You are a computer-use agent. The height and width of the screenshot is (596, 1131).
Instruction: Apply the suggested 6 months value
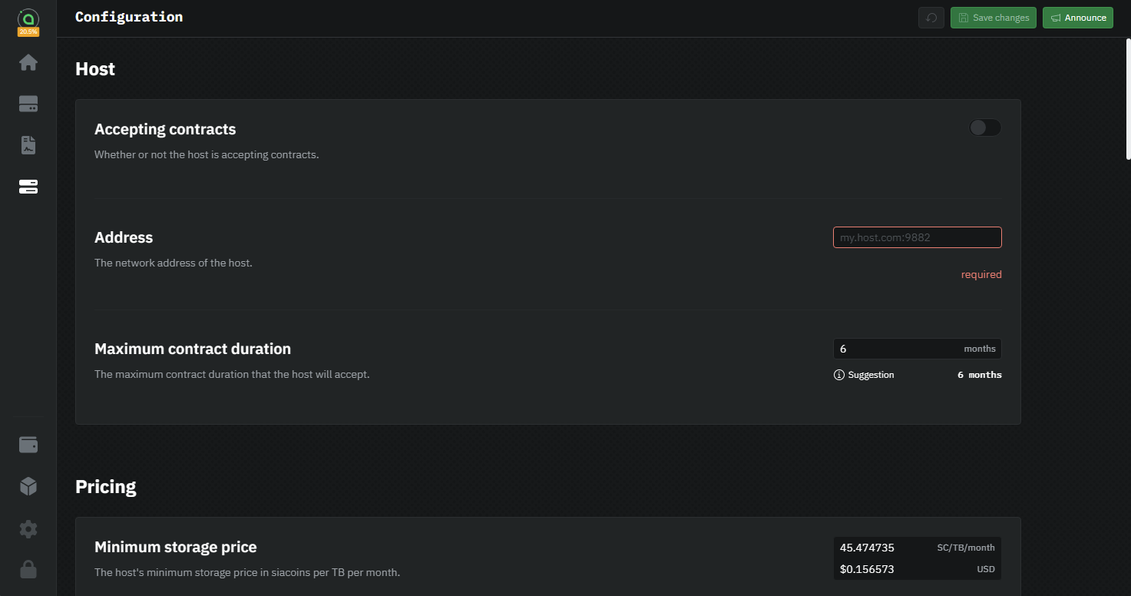[979, 375]
